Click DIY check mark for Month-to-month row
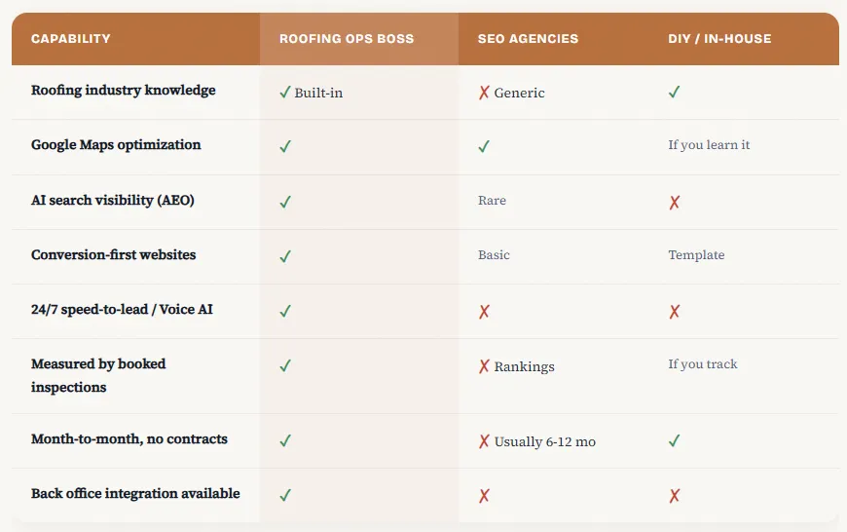 tap(674, 441)
